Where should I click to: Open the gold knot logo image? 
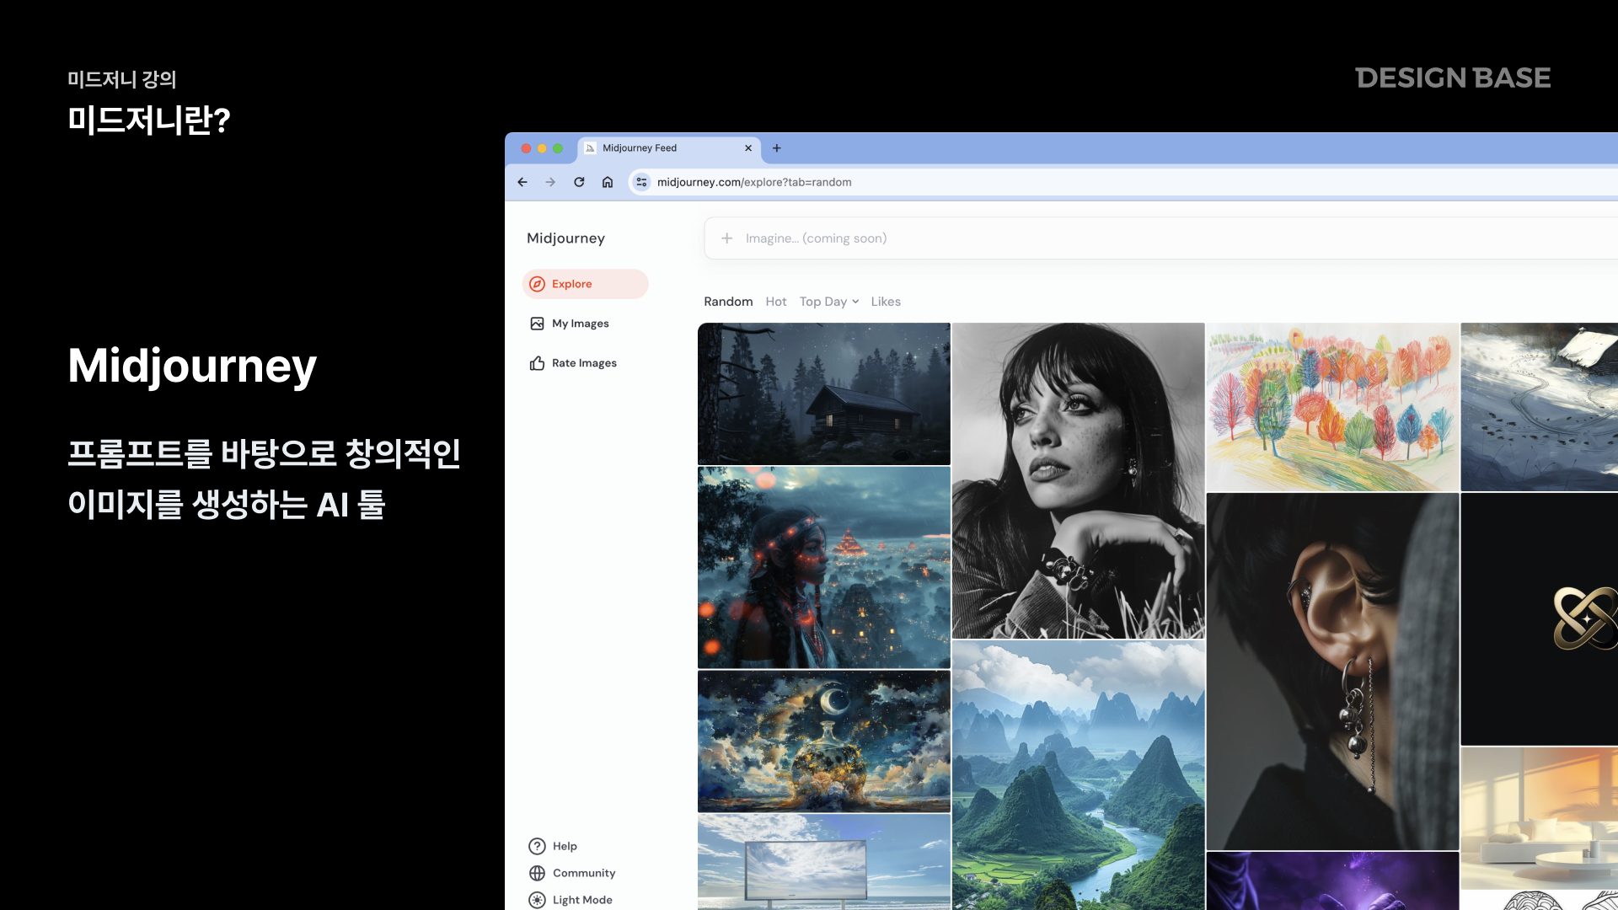1539,619
